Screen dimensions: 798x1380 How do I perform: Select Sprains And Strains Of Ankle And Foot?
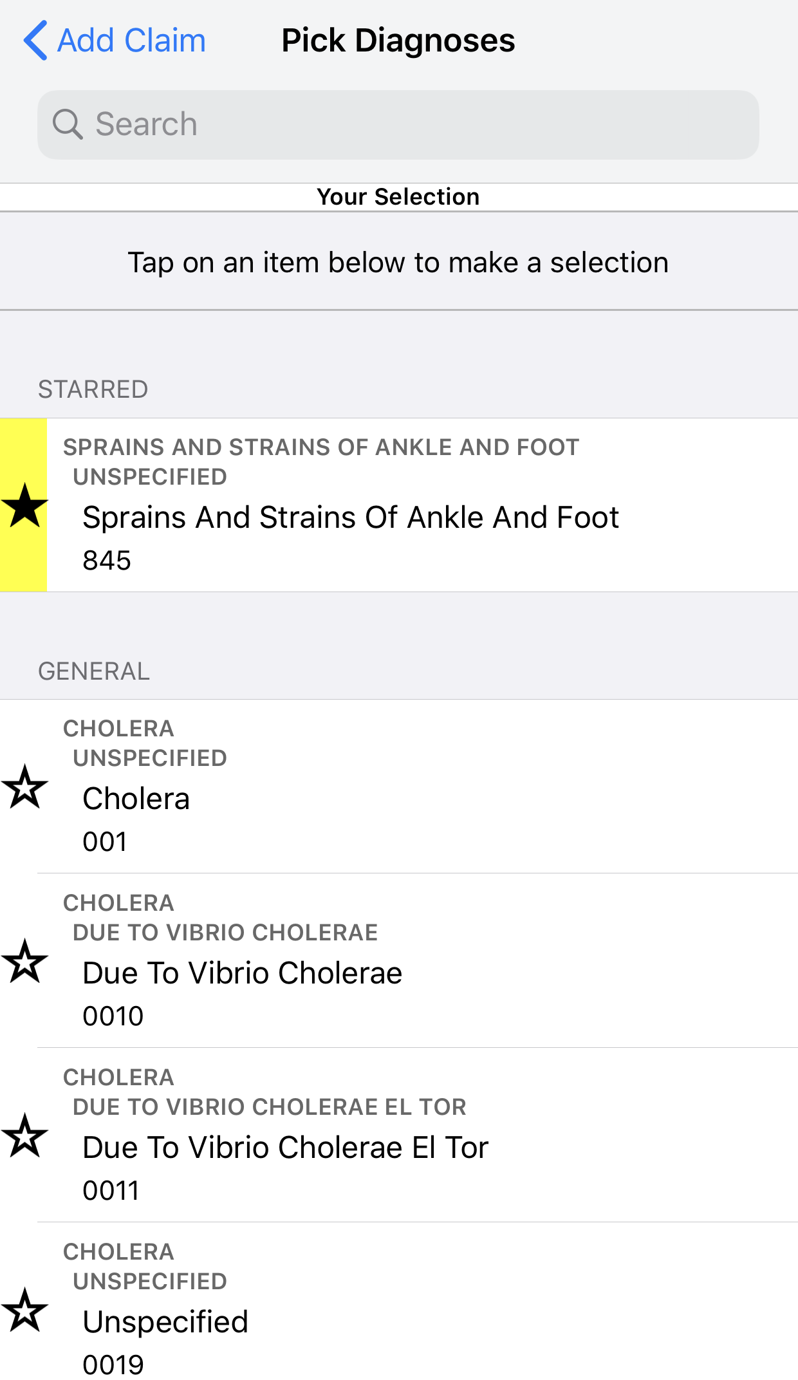tap(351, 517)
